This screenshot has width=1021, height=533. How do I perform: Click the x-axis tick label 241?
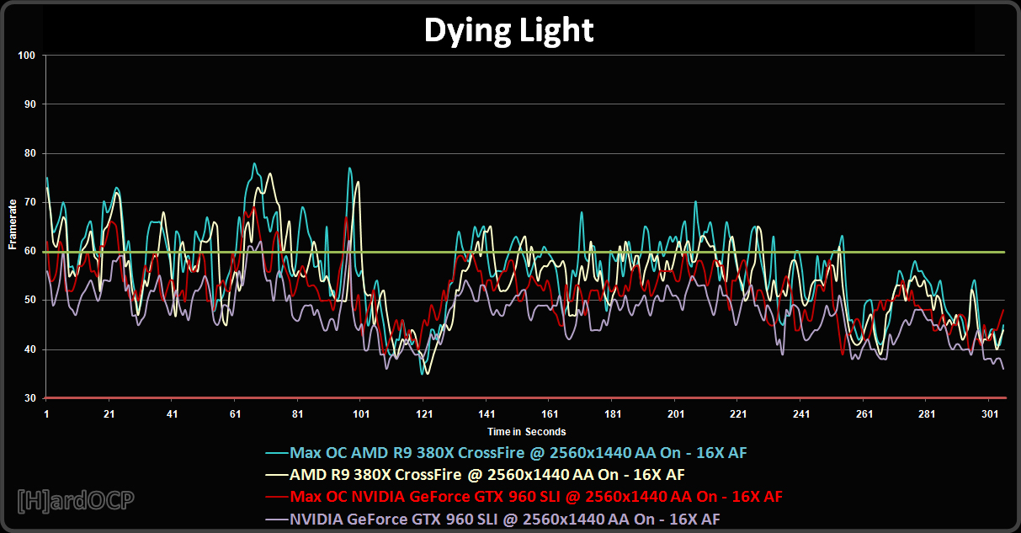(802, 414)
